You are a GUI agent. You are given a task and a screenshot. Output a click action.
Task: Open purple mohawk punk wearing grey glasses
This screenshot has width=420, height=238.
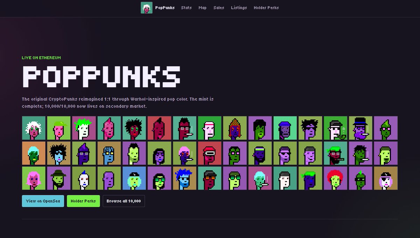click(x=84, y=153)
